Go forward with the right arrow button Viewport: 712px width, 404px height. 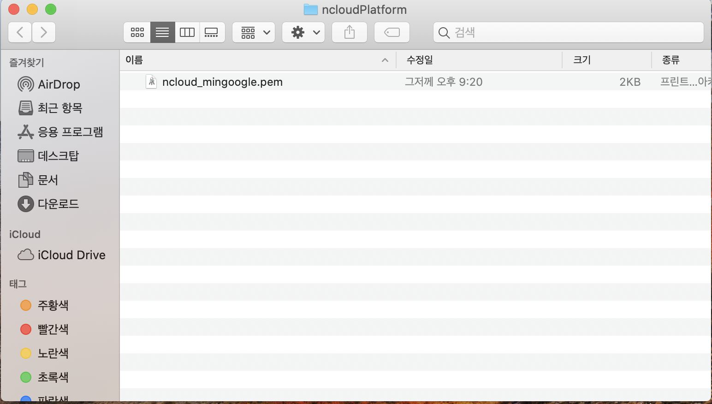pyautogui.click(x=44, y=32)
